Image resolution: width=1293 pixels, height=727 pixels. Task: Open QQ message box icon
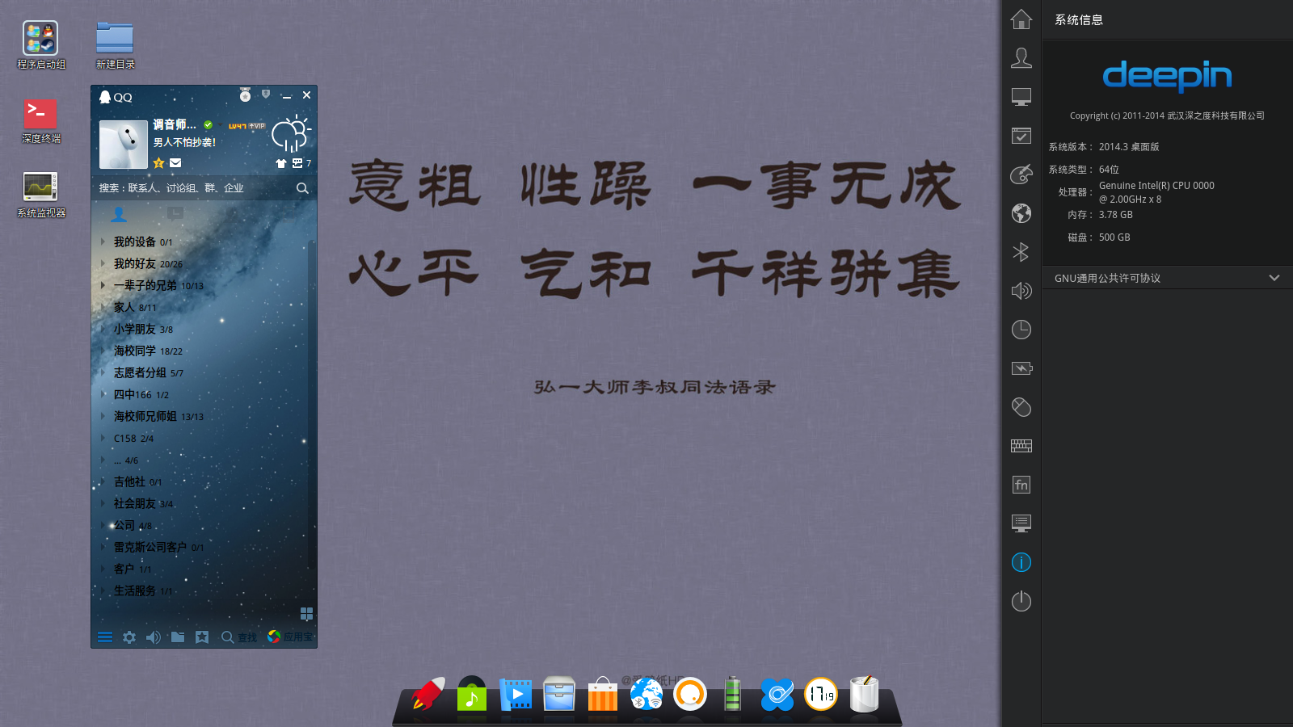tap(297, 163)
